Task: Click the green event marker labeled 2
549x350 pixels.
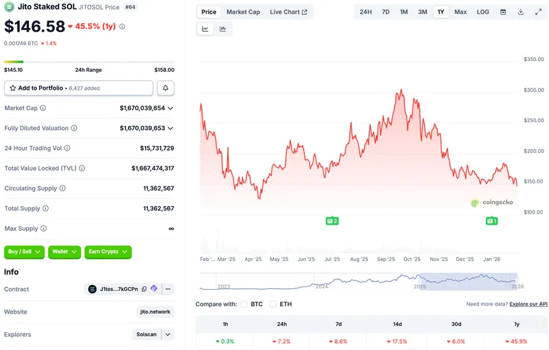Action: [x=332, y=221]
